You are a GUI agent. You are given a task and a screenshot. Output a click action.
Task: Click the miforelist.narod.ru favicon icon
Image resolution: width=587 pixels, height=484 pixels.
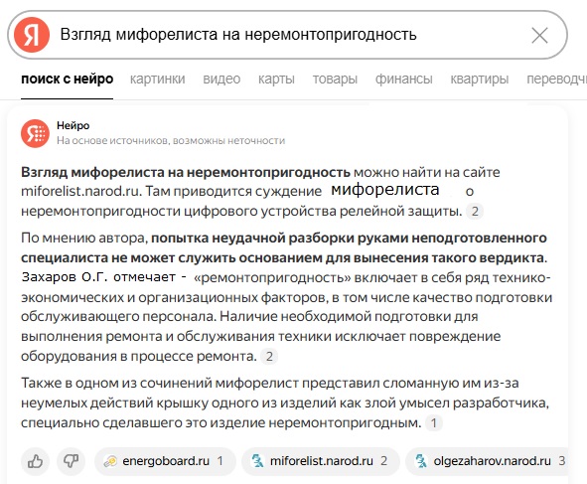pyautogui.click(x=257, y=461)
